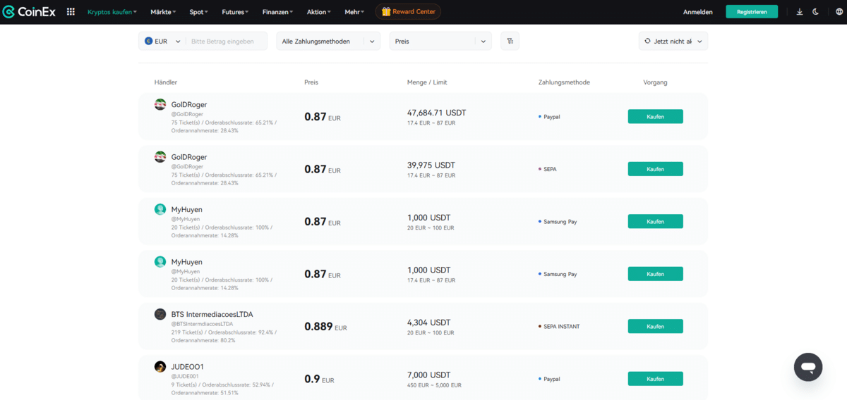The height and width of the screenshot is (400, 847).
Task: Open the Aktion menu
Action: click(x=318, y=12)
